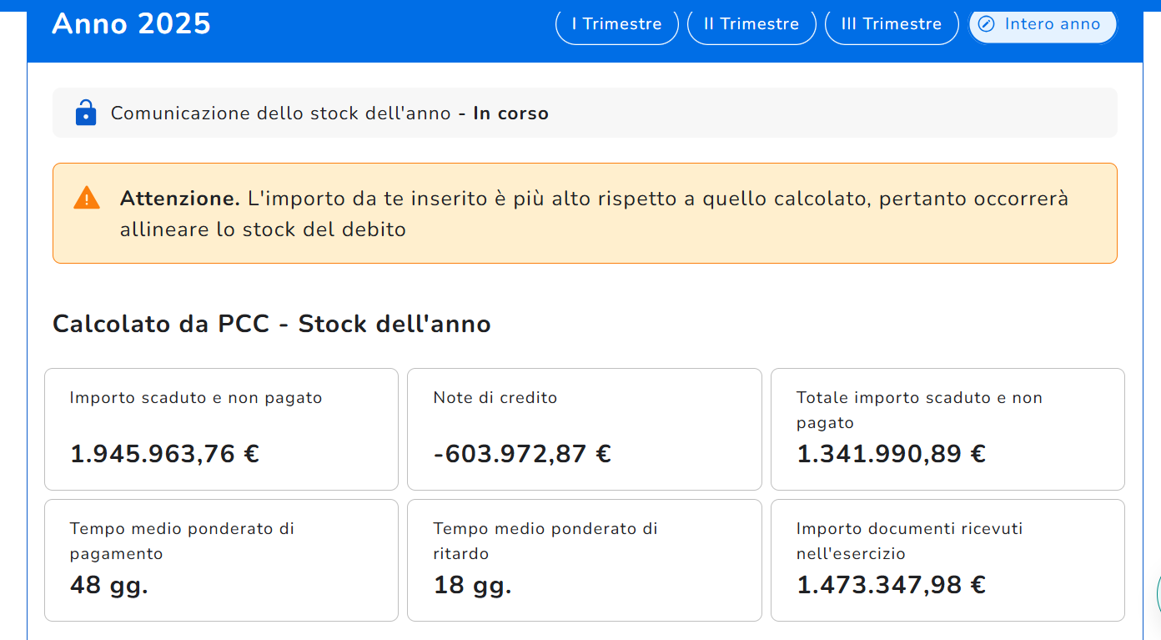
Task: Click the blue open padlock icon
Action: [86, 113]
